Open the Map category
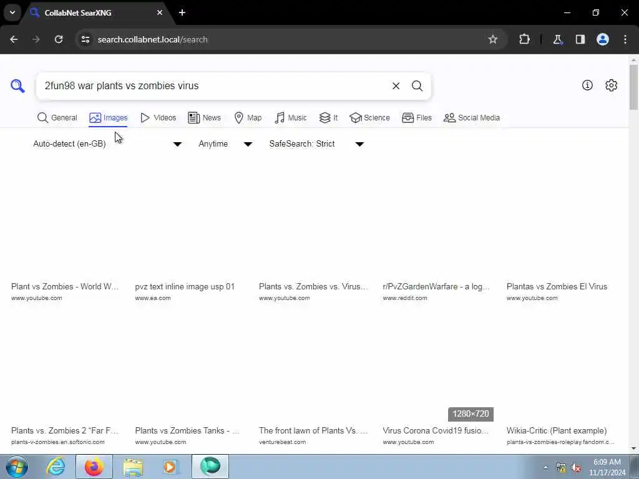 tap(248, 118)
